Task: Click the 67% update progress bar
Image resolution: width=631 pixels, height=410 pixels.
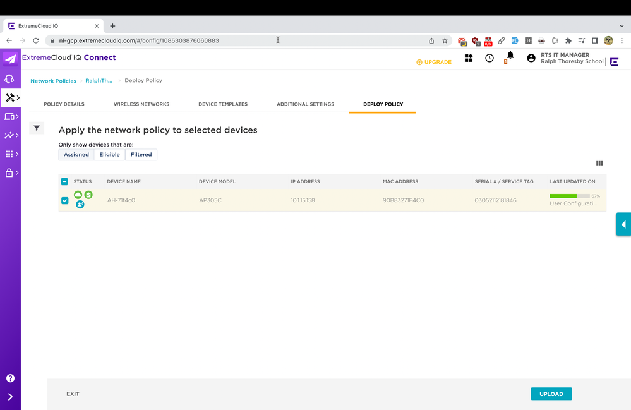Action: point(570,196)
